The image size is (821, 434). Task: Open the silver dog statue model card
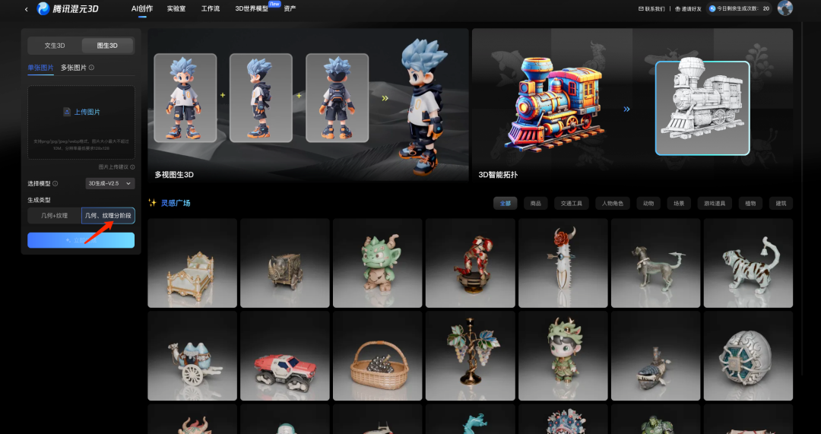point(655,263)
